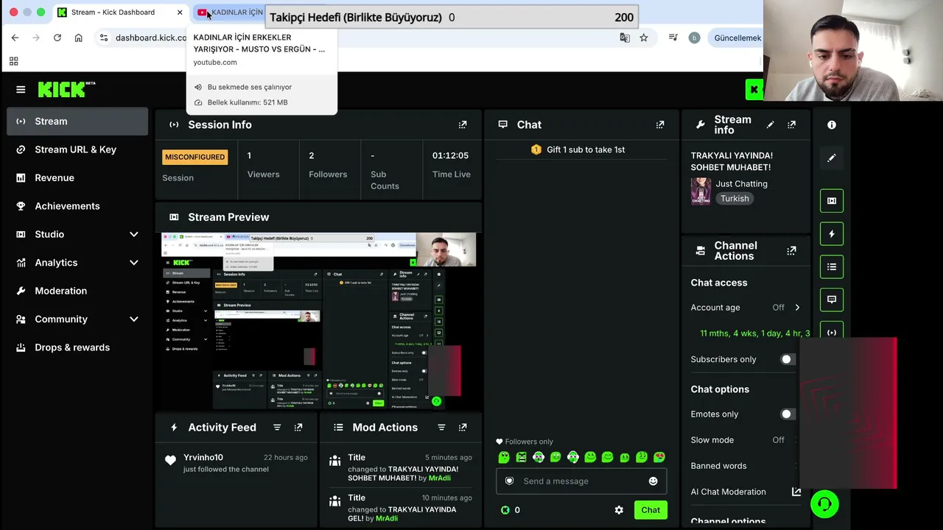Pop out the Activity Feed panel
943x530 pixels.
298,428
